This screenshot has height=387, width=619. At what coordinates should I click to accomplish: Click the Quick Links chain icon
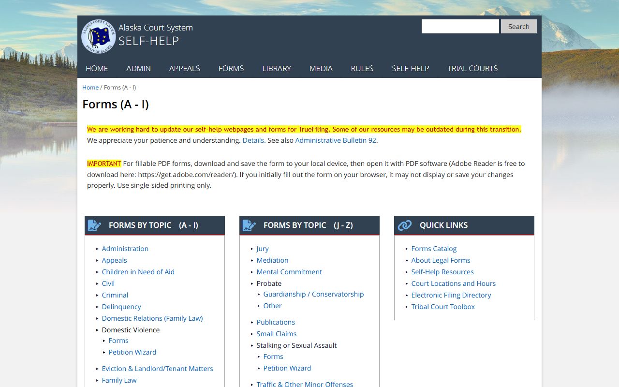point(404,225)
